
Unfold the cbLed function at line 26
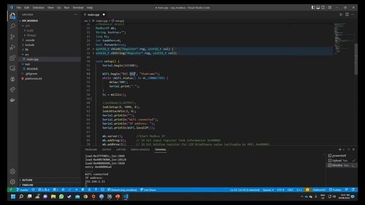(x=94, y=49)
